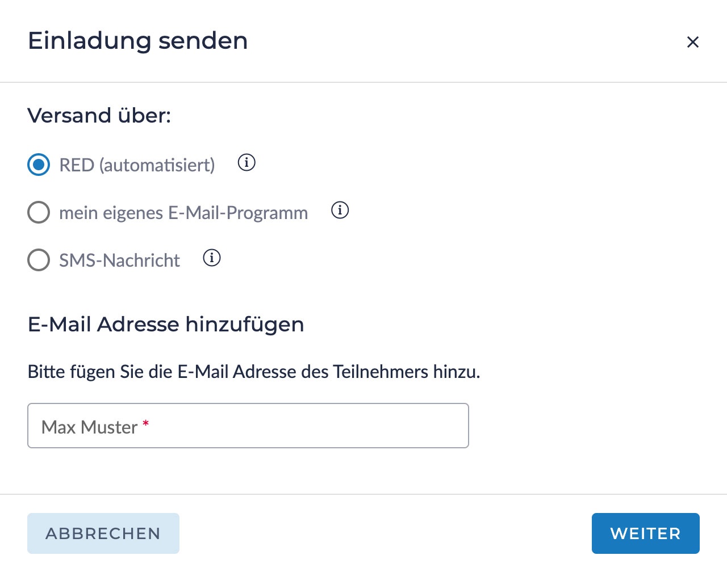Show info for mein eigenes E-Mail-Programm

(x=340, y=211)
